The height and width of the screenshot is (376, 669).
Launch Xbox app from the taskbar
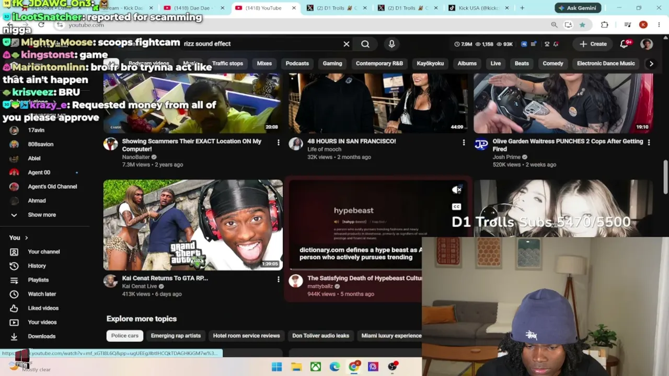pyautogui.click(x=316, y=367)
